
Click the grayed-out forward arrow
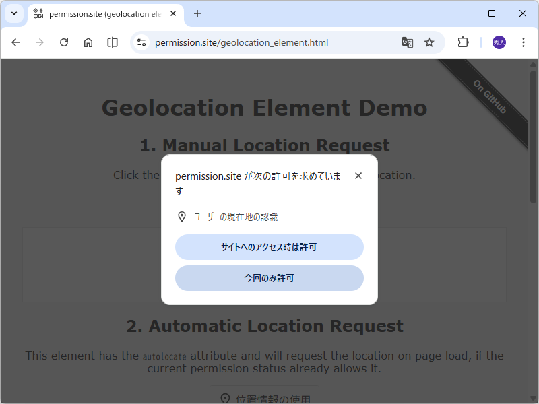point(39,42)
